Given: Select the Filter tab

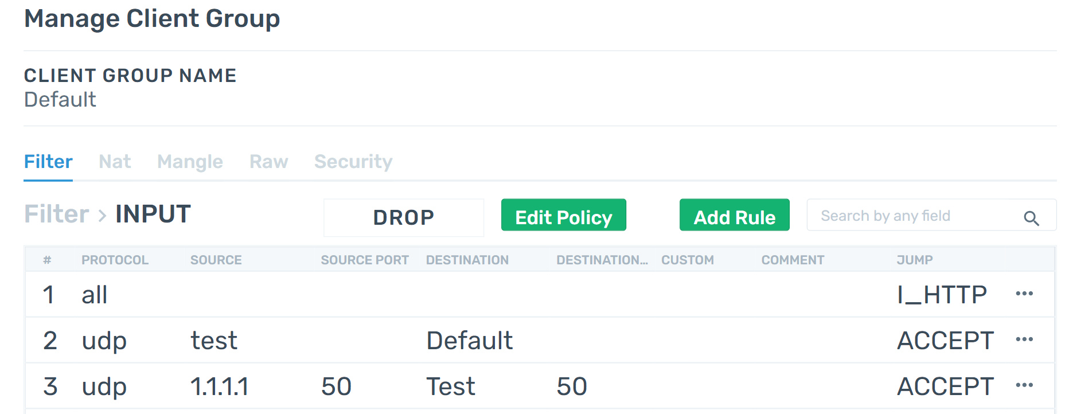Looking at the screenshot, I should point(48,162).
